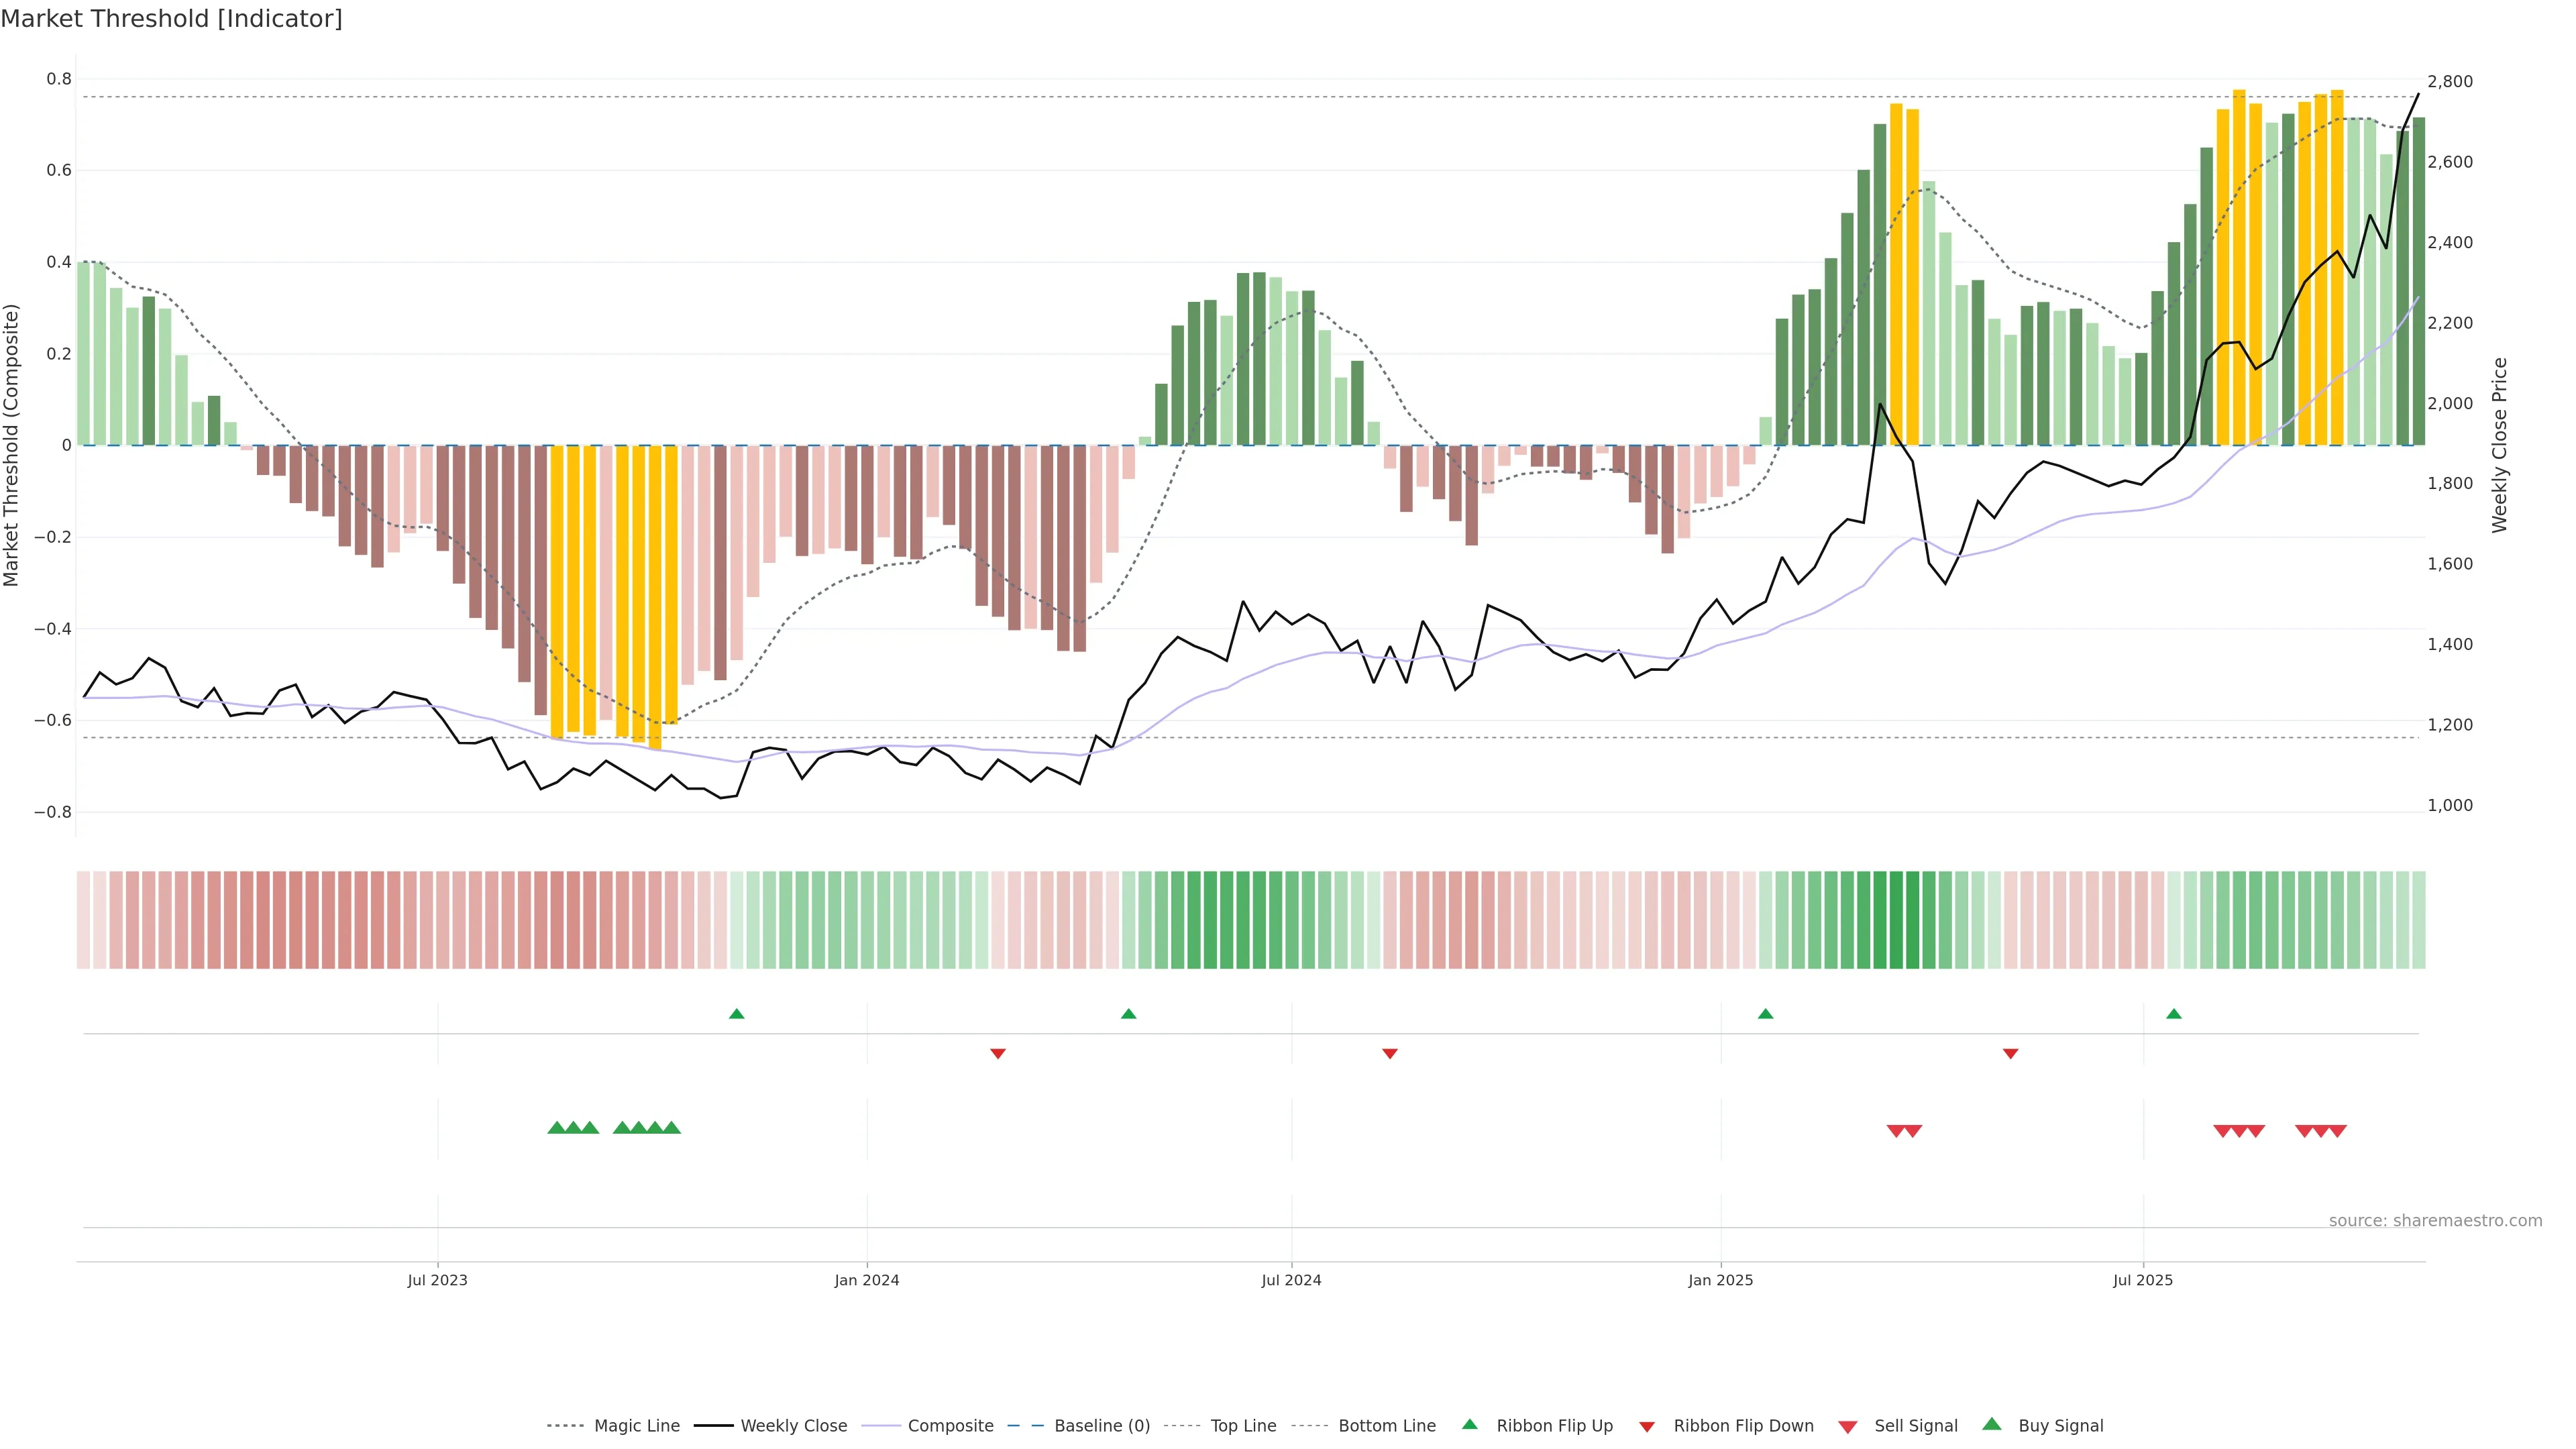Click the Weekly Close Price axis title

[x=2500, y=445]
